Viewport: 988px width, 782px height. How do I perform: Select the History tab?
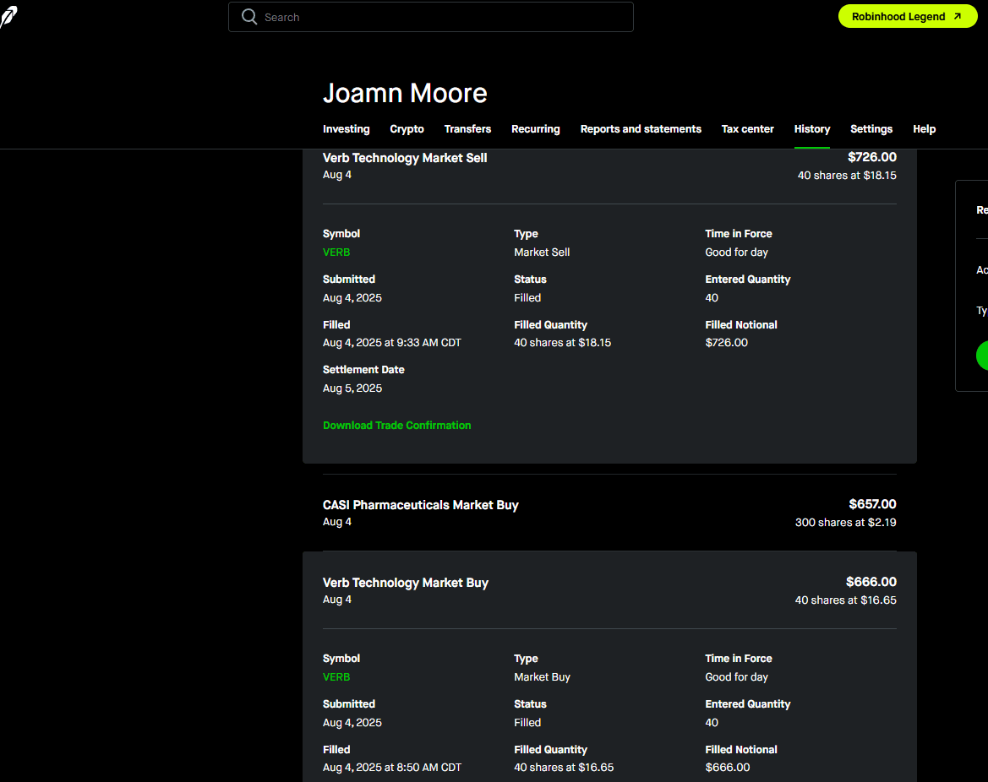click(811, 129)
